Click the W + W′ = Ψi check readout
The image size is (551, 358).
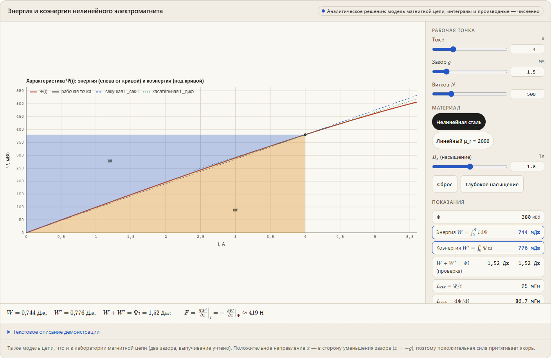coord(488,267)
